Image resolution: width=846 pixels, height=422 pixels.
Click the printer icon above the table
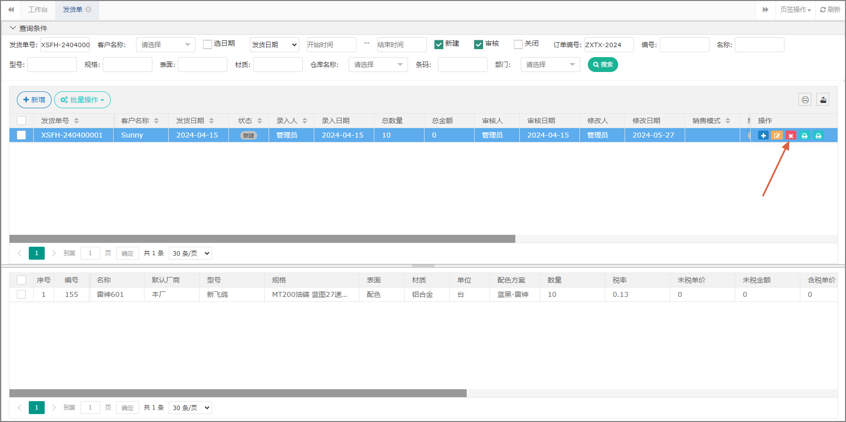coord(805,100)
